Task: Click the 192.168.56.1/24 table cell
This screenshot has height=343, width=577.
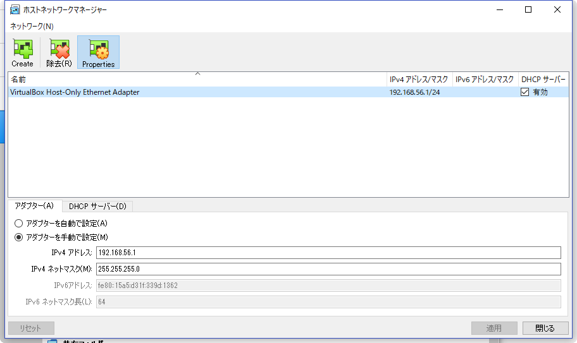Action: pos(415,92)
